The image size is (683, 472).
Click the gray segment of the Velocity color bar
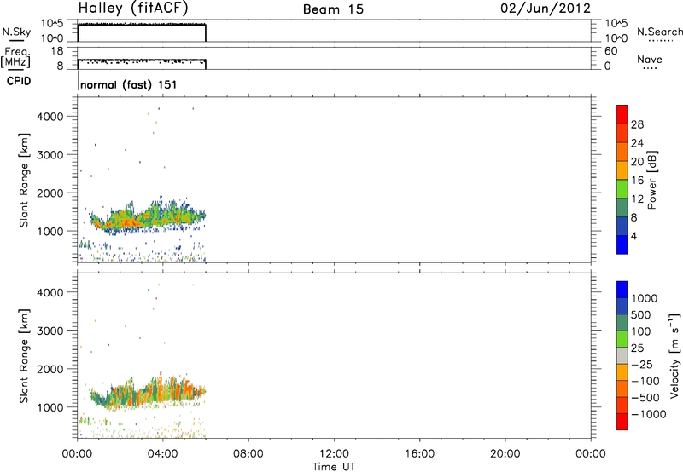tap(622, 356)
